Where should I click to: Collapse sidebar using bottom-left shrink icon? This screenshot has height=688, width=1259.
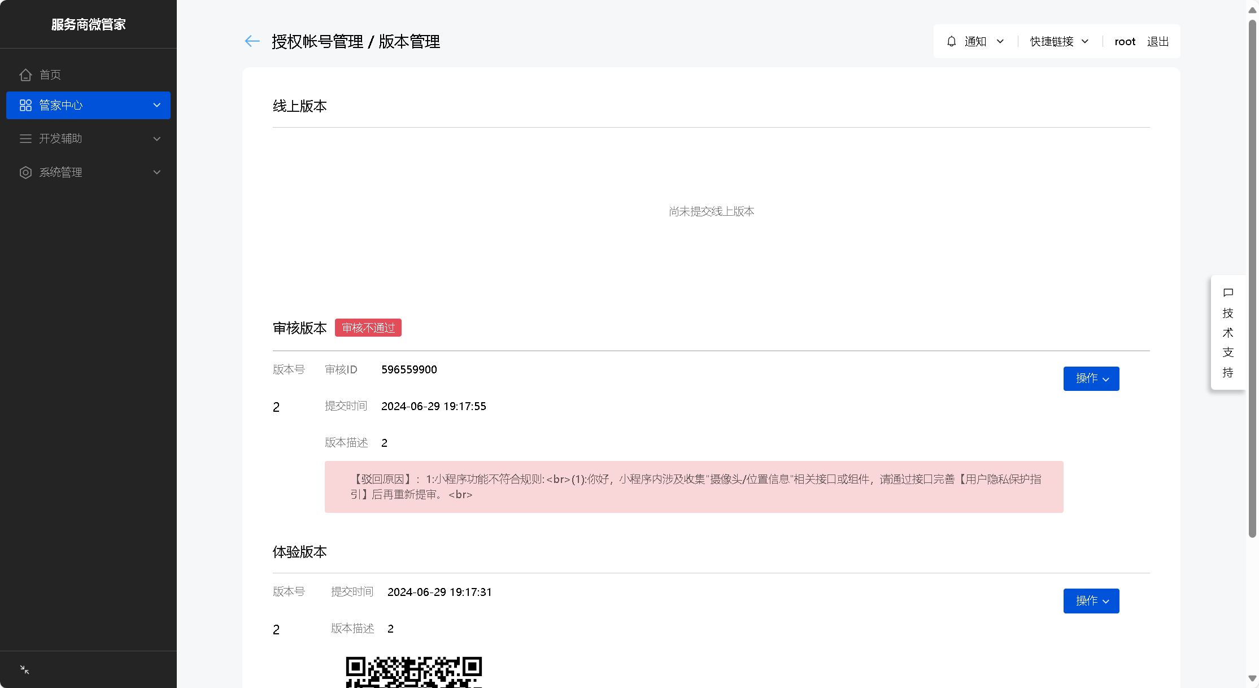click(x=24, y=670)
